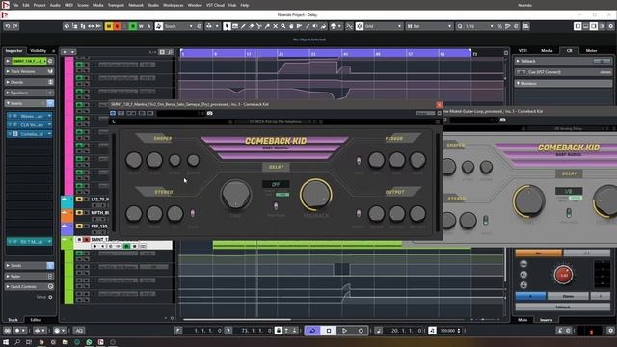Open Windows Start menu
The width and height of the screenshot is (617, 347).
pos(6,342)
